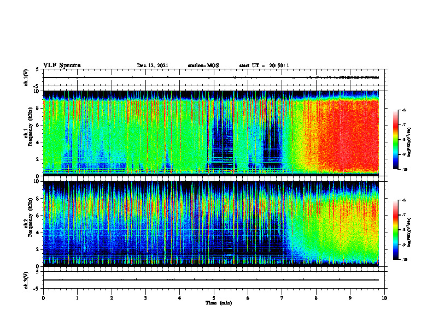Click the "3" minute tick label
Image resolution: width=433 pixels, height=334 pixels.
pyautogui.click(x=145, y=298)
